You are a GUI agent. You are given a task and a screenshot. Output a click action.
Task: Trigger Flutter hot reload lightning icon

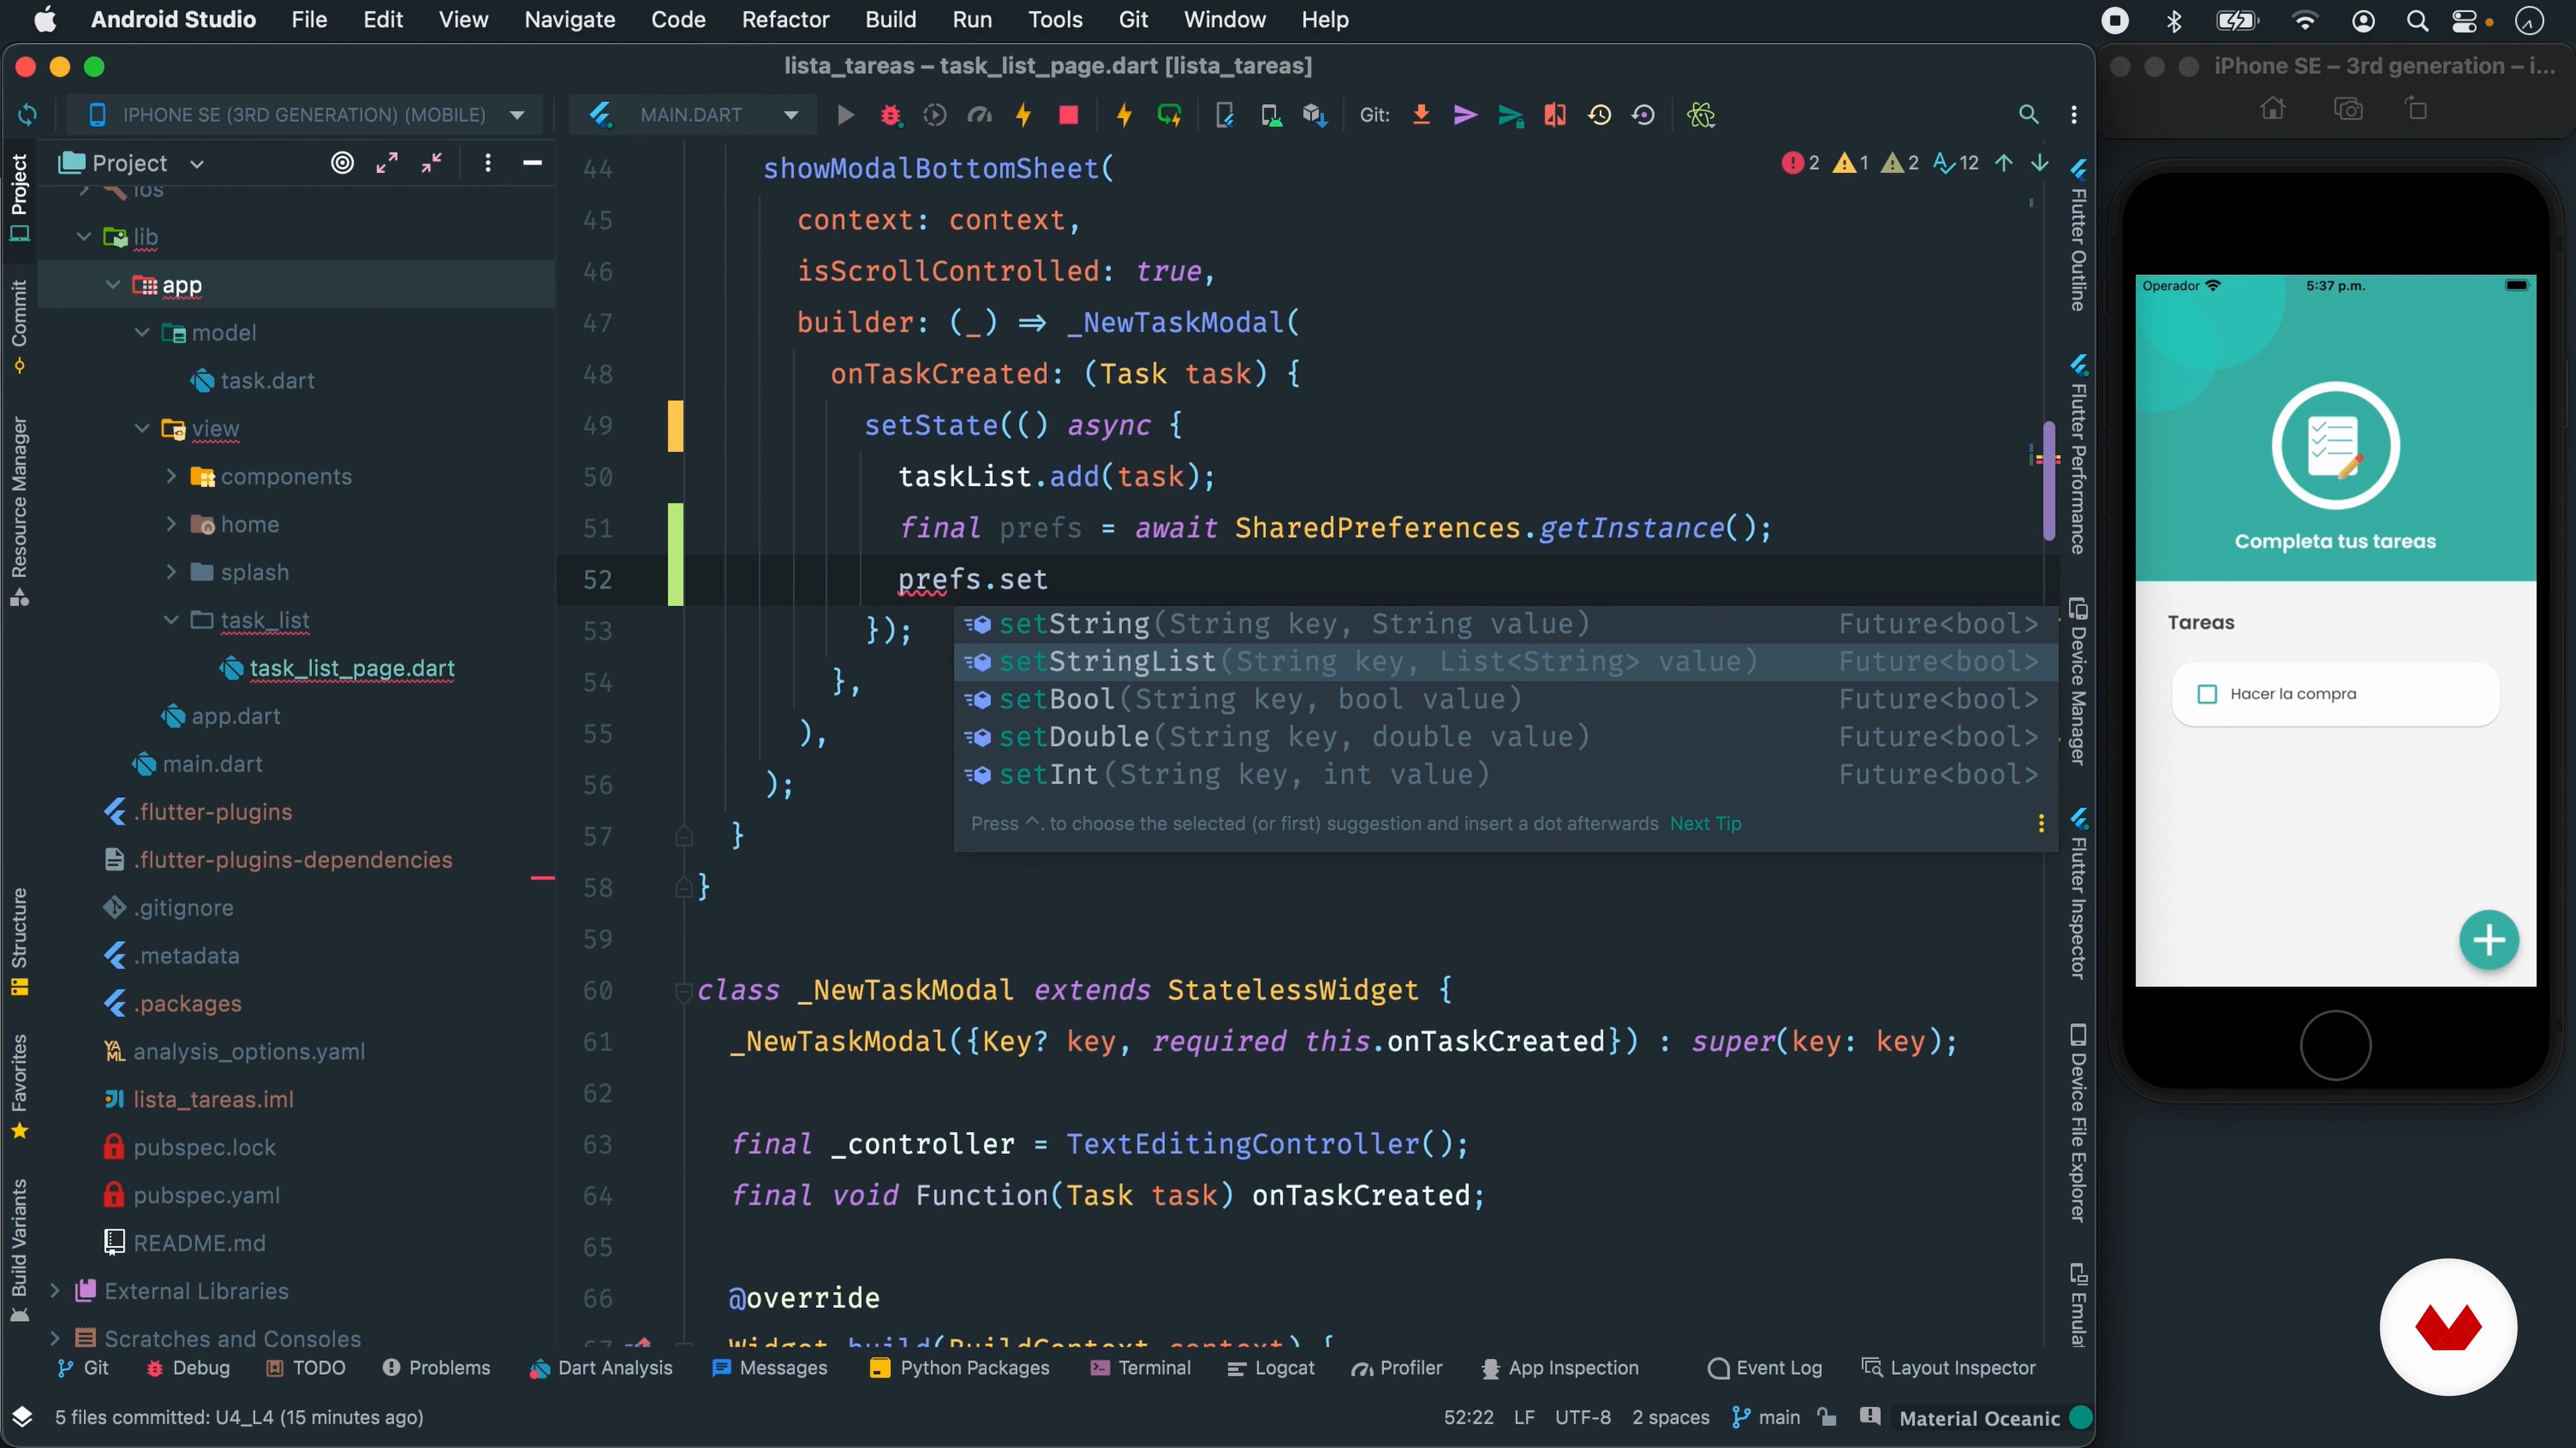pyautogui.click(x=1124, y=115)
